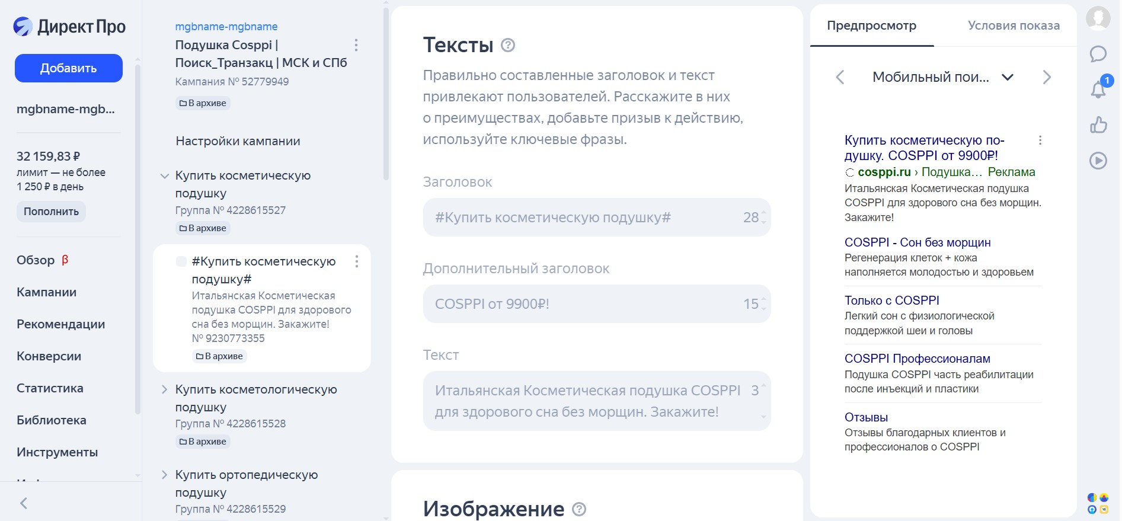Click the Дополнительный заголовок input field
The image size is (1122, 521).
(x=597, y=304)
